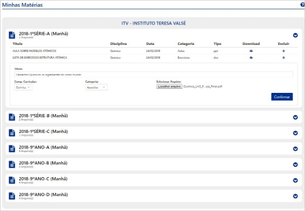The height and width of the screenshot is (211, 305).
Task: Click the Título column header
Action: click(x=18, y=44)
